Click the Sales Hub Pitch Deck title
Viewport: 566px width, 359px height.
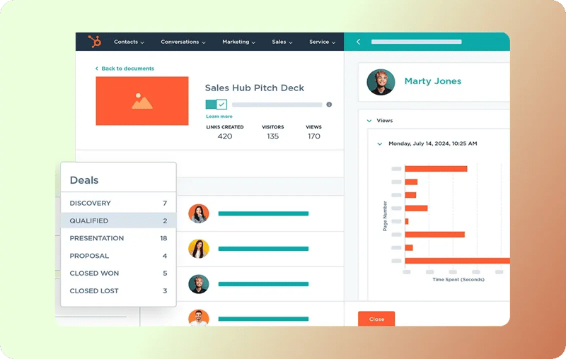(x=255, y=88)
